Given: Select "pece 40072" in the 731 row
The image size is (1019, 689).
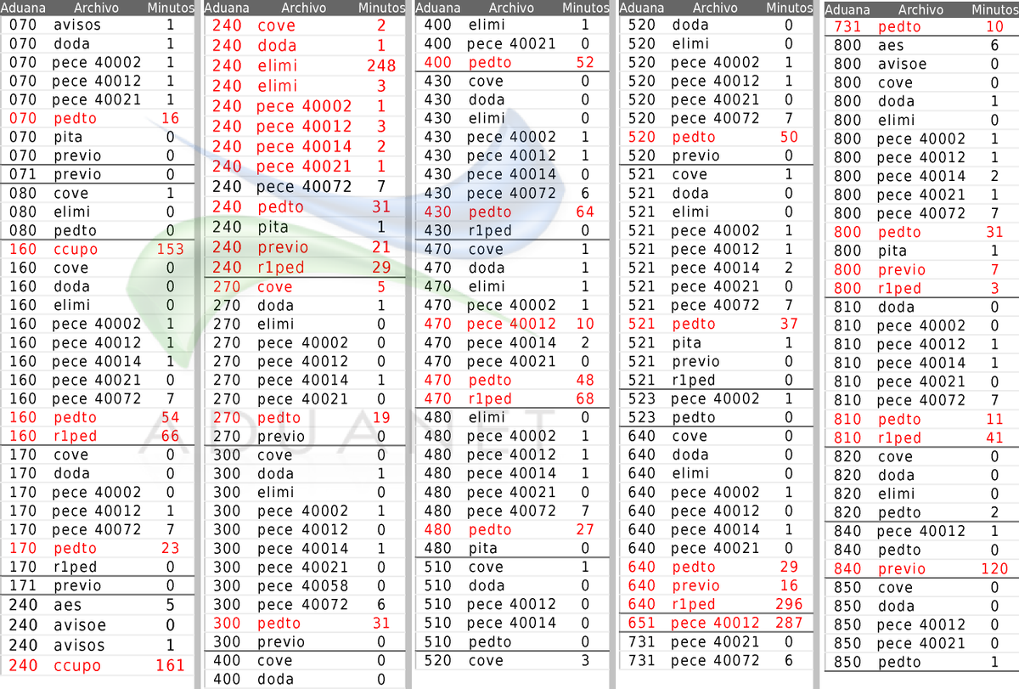Looking at the screenshot, I should [715, 660].
